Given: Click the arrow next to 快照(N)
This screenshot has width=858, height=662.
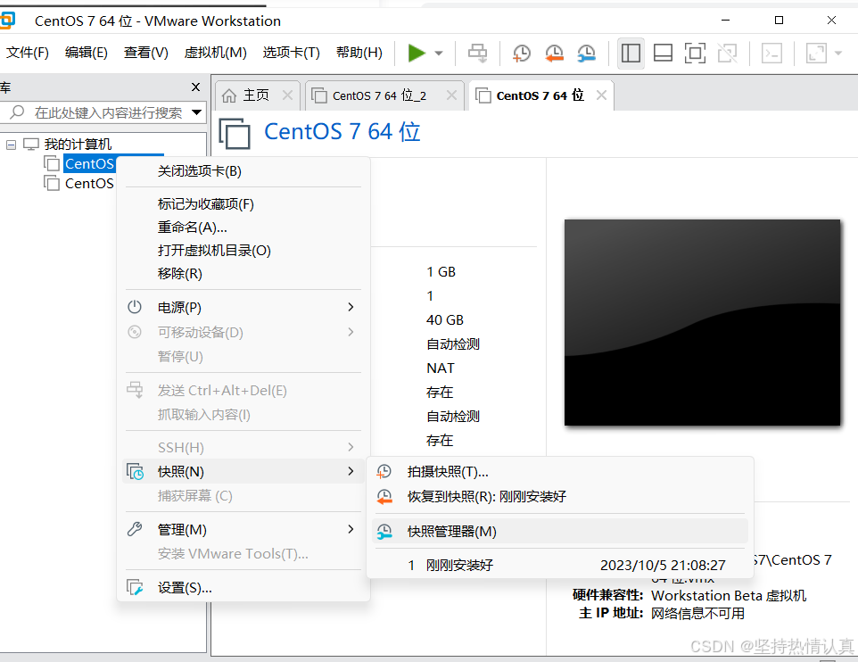Looking at the screenshot, I should click(x=351, y=471).
